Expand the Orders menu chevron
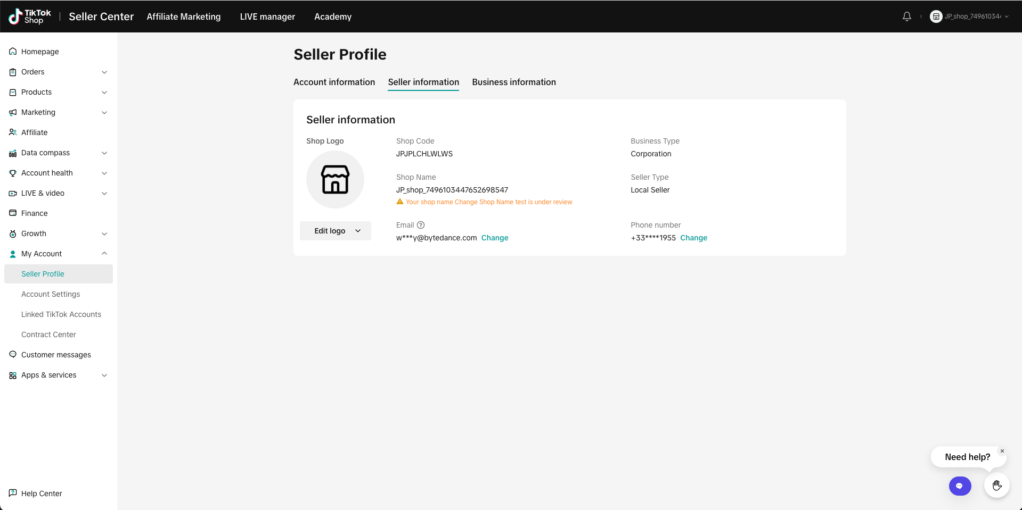1022x510 pixels. pos(104,72)
